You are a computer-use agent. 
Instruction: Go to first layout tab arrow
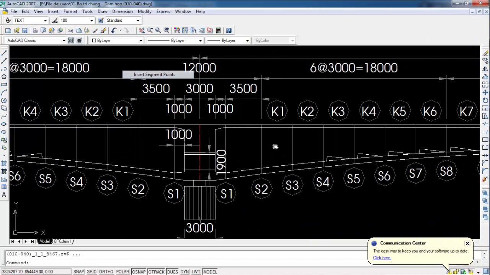(12, 241)
